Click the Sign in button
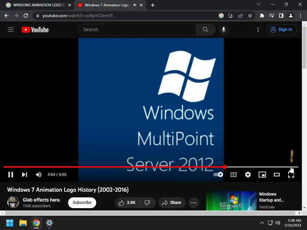 (x=282, y=30)
